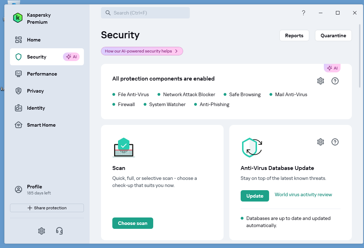Open protection components settings gear
This screenshot has height=248, width=364.
(321, 81)
